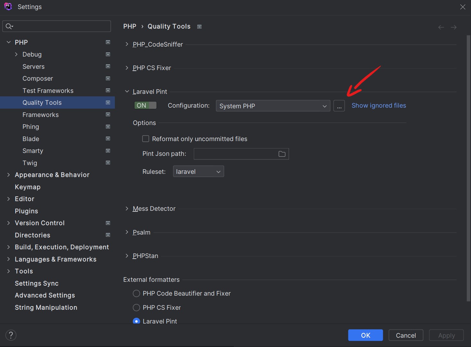Click project-level icon beside Blade row

point(108,138)
